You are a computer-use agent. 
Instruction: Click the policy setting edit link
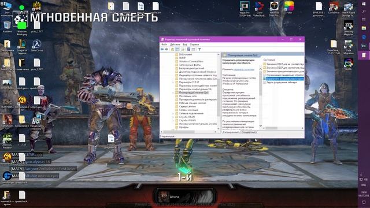[x=244, y=69]
